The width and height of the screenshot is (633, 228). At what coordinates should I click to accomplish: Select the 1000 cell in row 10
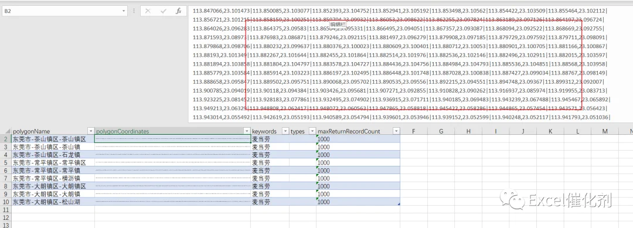(x=358, y=202)
